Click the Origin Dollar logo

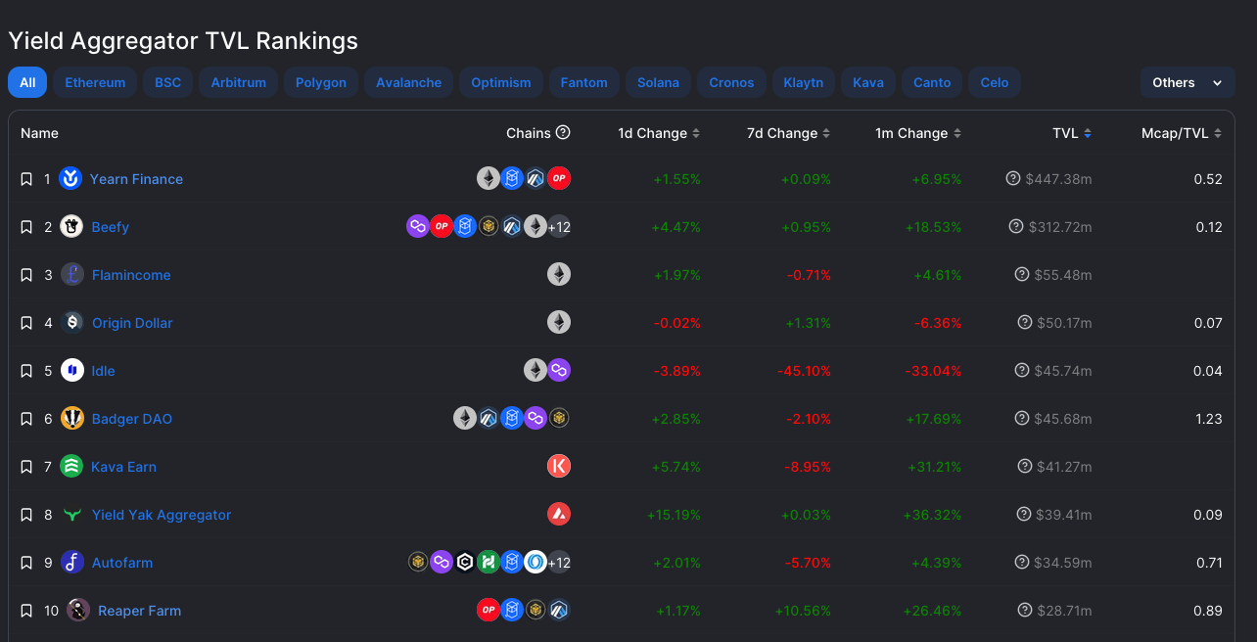tap(72, 322)
